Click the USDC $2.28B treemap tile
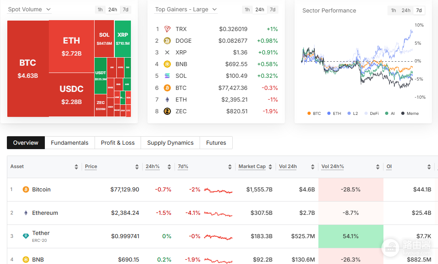The height and width of the screenshot is (264, 438). tap(72, 95)
